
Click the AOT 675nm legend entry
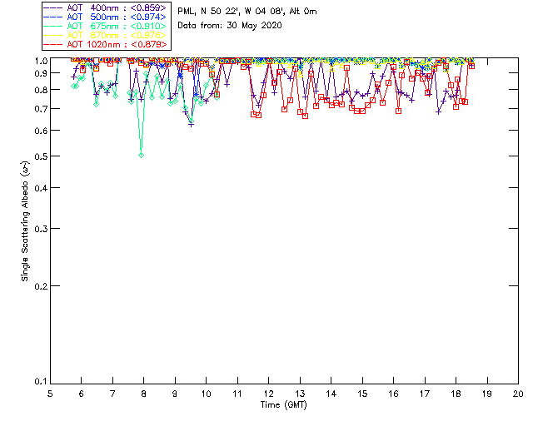point(106,26)
